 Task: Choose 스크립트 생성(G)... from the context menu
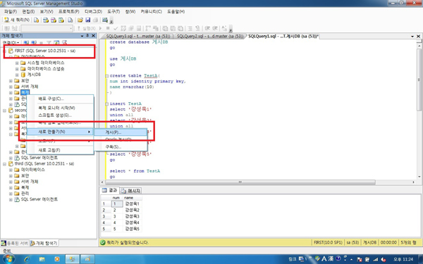click(60, 115)
